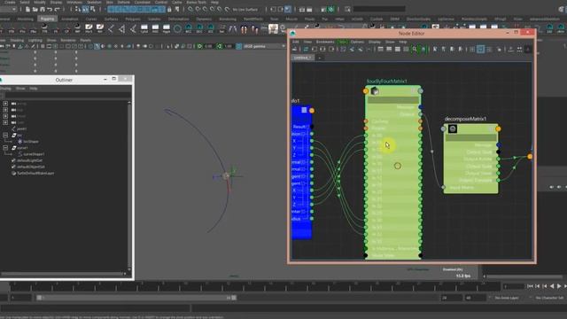
Task: Click the Create Node icon in Node Editor
Action: (295, 50)
